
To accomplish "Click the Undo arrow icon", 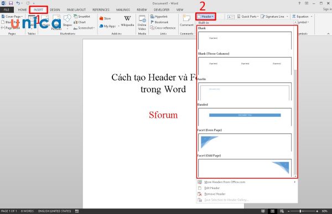I will tap(18, 3).
